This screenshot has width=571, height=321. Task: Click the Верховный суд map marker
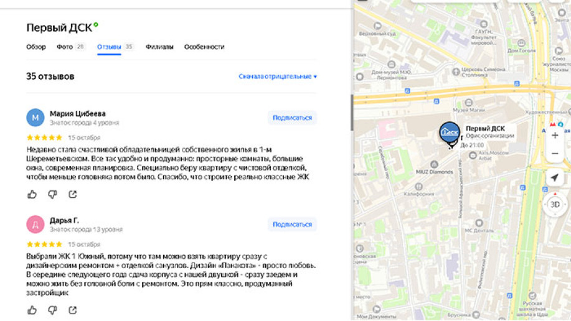(x=377, y=26)
